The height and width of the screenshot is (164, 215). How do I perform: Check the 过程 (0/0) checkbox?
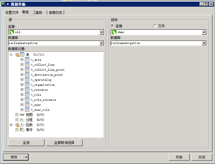[17, 120]
